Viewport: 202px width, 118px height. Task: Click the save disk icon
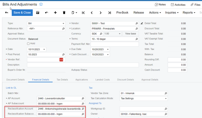(x=38, y=13)
